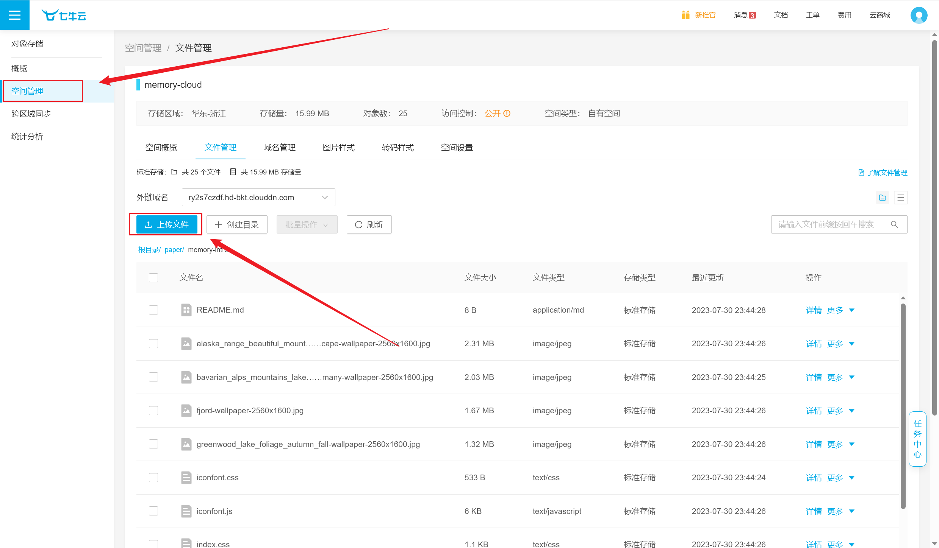Click the warning icon next to 公开
Viewport: 939px width, 548px height.
(507, 113)
